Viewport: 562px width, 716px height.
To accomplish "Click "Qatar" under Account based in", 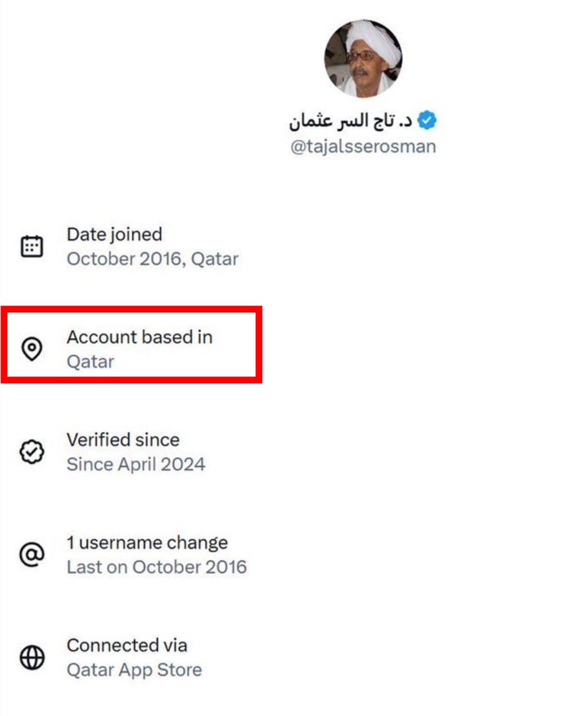I will 90,362.
